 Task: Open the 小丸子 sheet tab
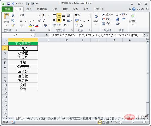coord(29,118)
